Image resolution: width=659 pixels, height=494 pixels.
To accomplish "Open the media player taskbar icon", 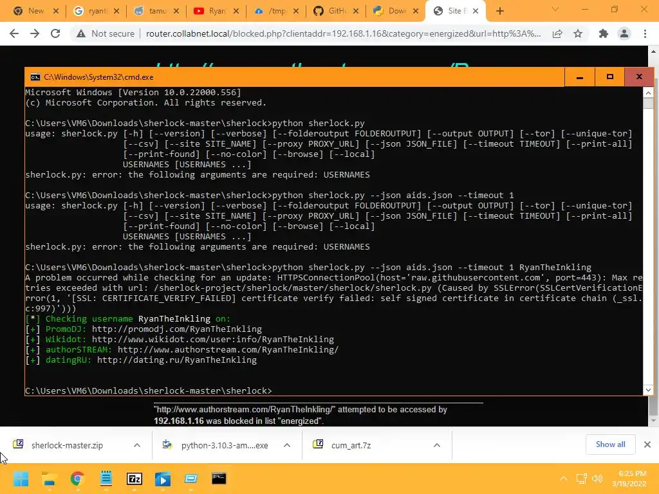I will click(163, 479).
